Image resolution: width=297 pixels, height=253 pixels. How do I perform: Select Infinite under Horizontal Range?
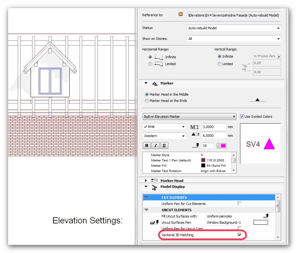[150, 56]
